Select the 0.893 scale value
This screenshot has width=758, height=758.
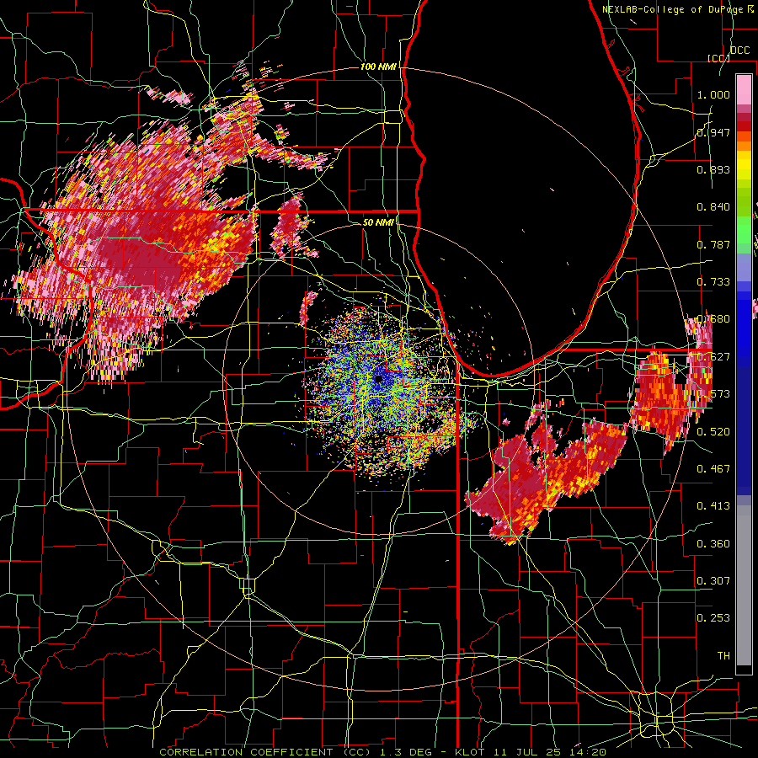point(713,169)
